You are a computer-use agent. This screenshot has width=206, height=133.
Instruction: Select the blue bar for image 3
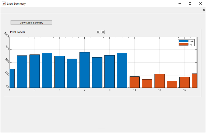(x=35, y=71)
